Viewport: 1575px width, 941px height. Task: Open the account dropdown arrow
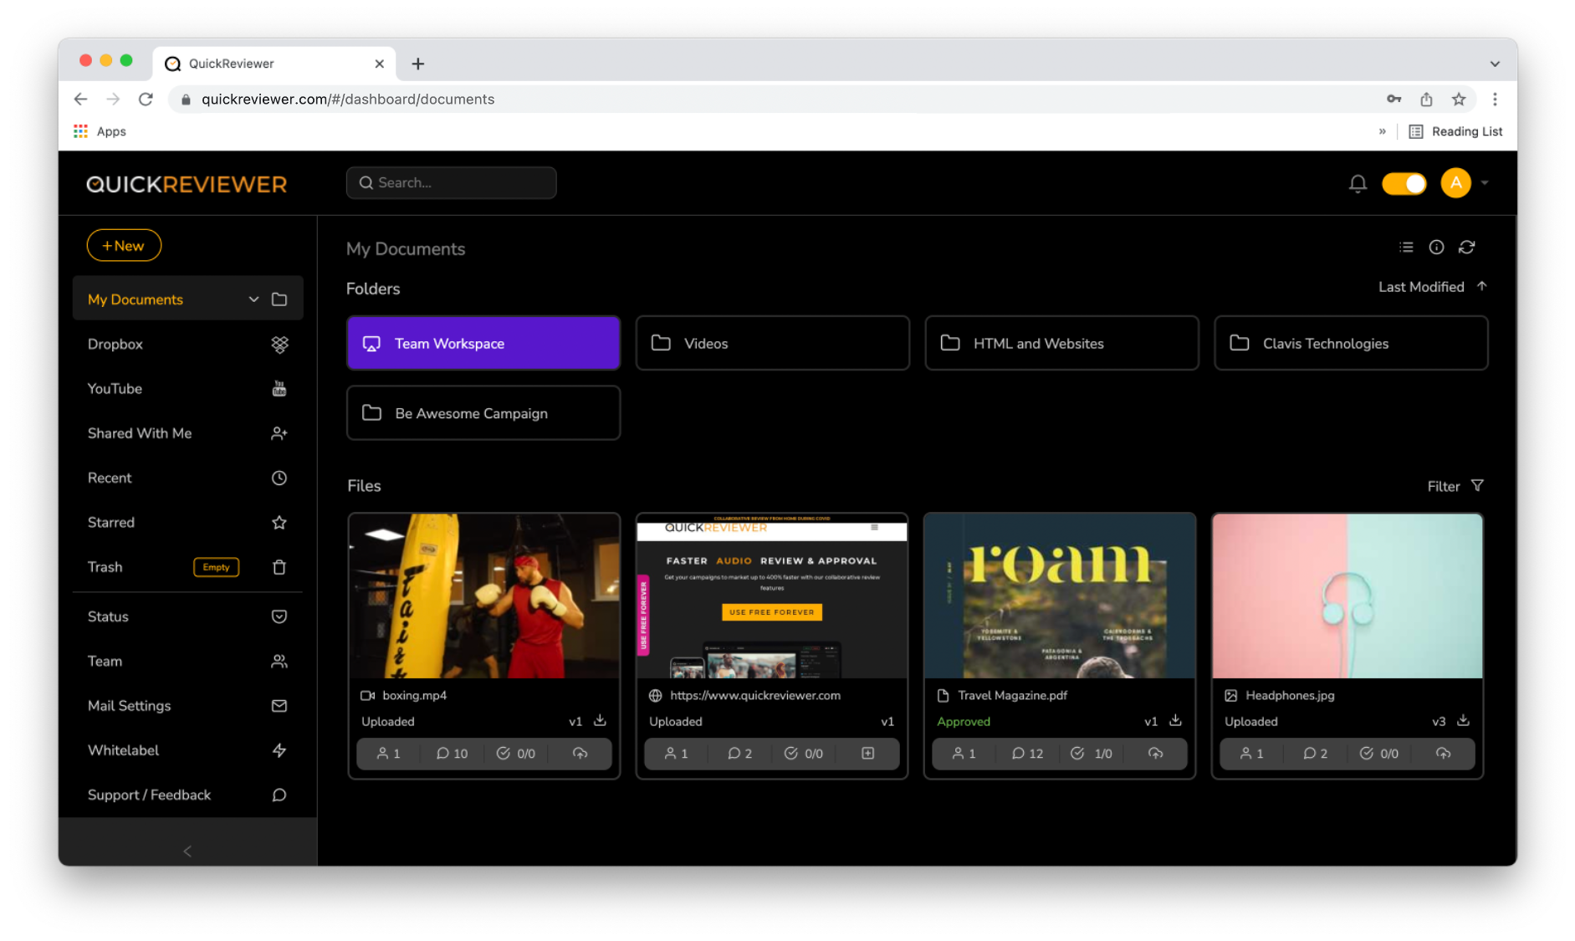click(1485, 183)
